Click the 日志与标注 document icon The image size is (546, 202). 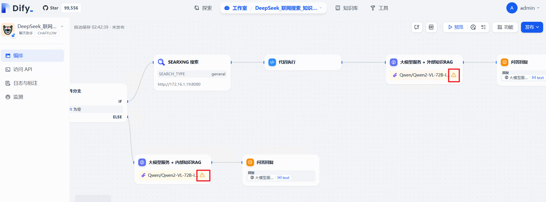click(x=8, y=83)
